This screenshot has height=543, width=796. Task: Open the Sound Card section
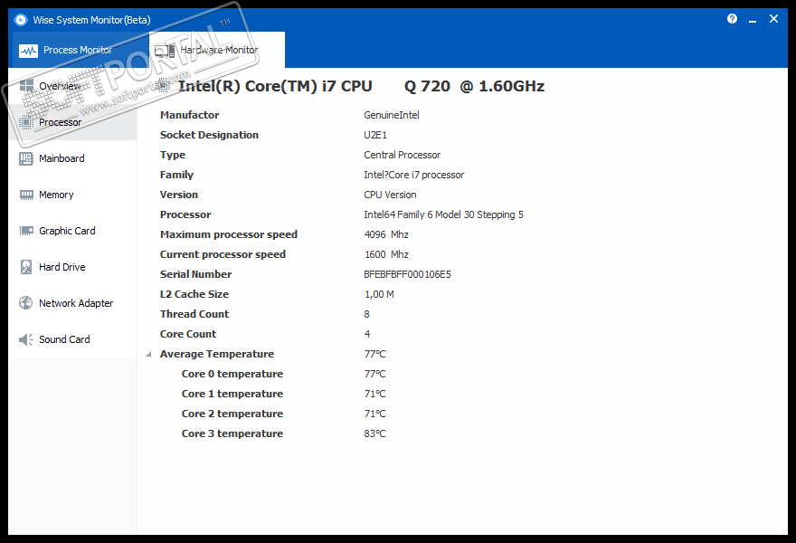72,339
